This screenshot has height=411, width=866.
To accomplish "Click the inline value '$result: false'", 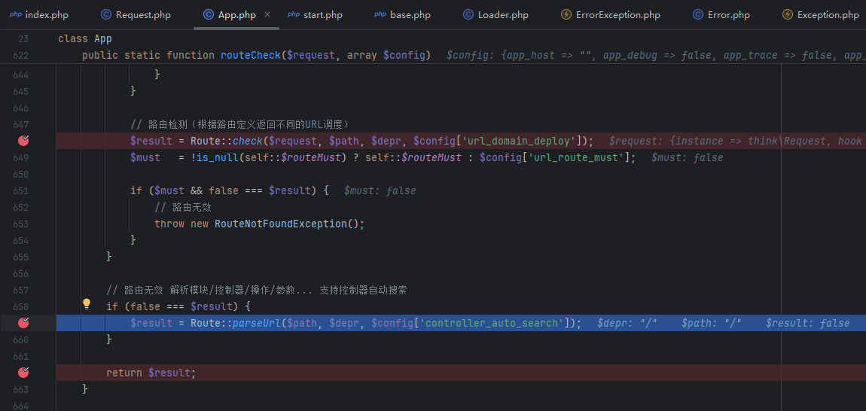I will pos(807,323).
